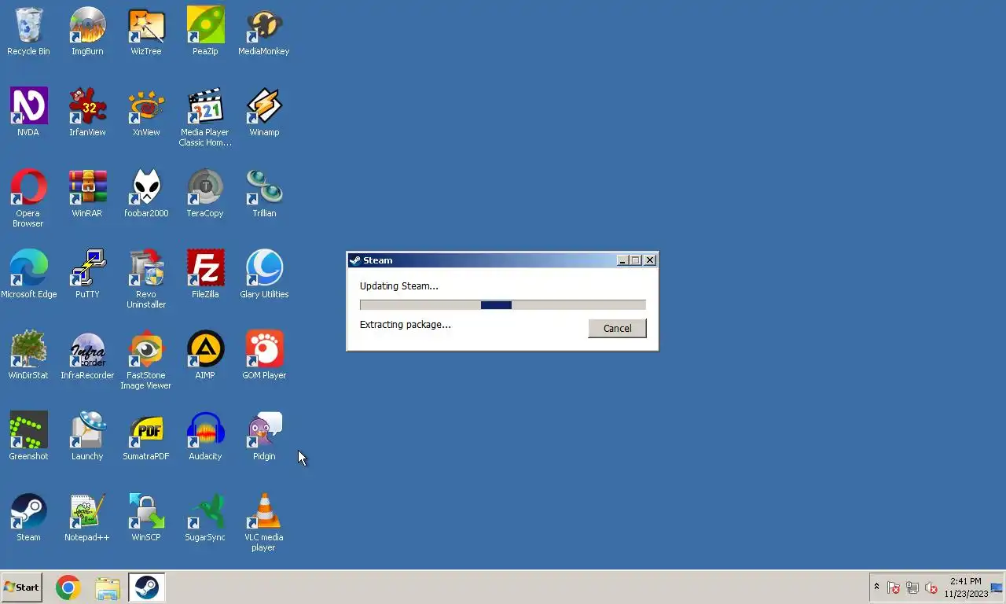Select the Winamp desktop shortcut
This screenshot has height=604, width=1006.
tap(264, 112)
